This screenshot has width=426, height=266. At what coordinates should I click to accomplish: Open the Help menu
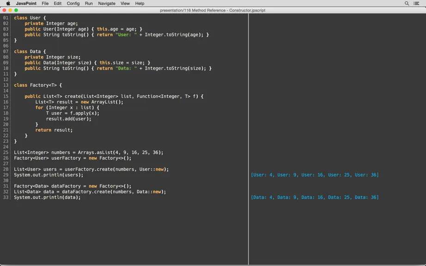[x=140, y=3]
